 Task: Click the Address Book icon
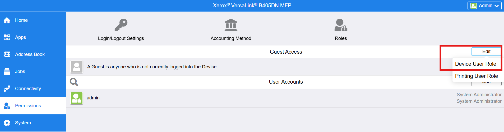click(x=7, y=54)
